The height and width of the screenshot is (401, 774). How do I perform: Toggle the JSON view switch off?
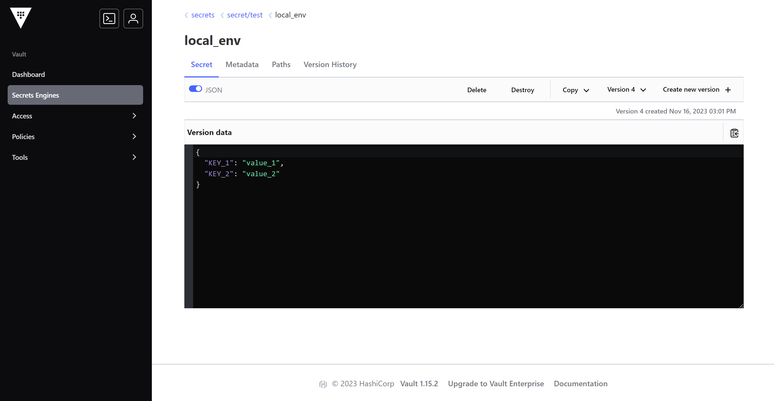(195, 89)
